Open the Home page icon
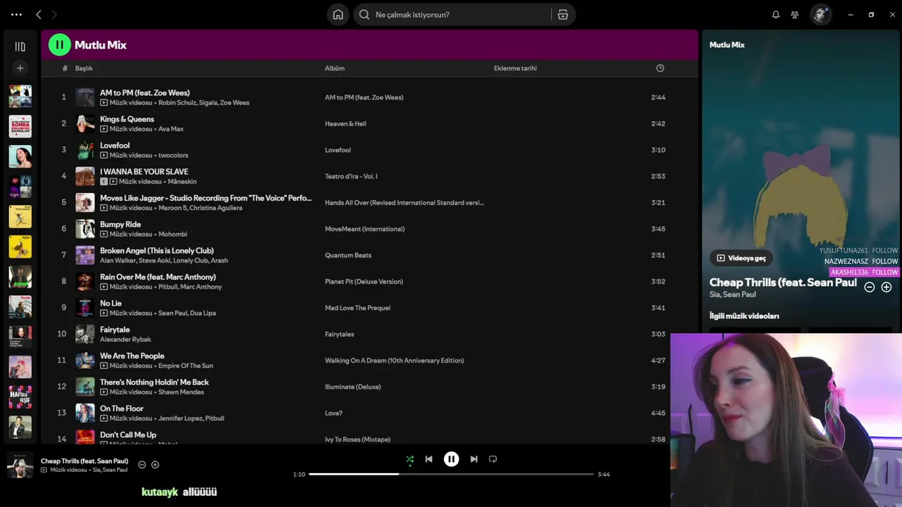This screenshot has height=507, width=902. click(338, 14)
